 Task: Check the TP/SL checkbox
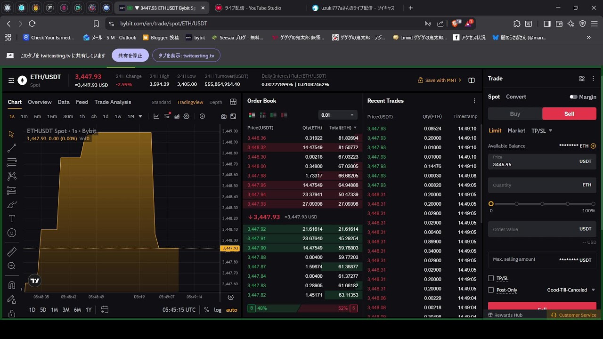pyautogui.click(x=490, y=278)
